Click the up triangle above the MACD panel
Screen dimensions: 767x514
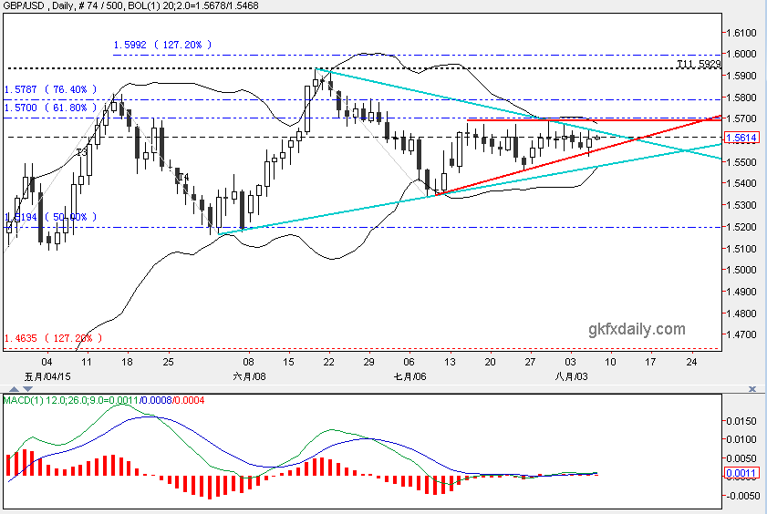click(x=14, y=389)
